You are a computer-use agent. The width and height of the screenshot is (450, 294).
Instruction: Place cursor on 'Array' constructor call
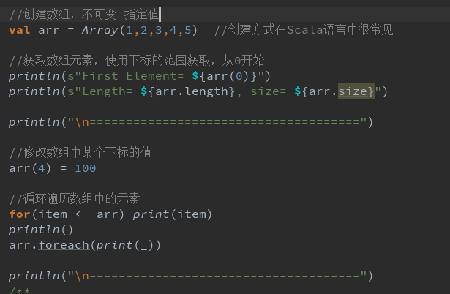point(100,30)
